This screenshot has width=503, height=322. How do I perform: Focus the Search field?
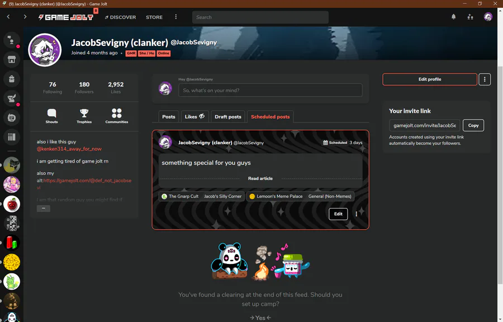(x=260, y=17)
